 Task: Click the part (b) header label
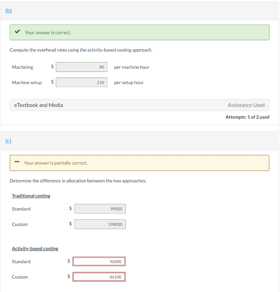coord(9,11)
